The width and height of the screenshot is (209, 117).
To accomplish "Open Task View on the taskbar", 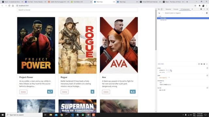I will pyautogui.click(x=45, y=115).
